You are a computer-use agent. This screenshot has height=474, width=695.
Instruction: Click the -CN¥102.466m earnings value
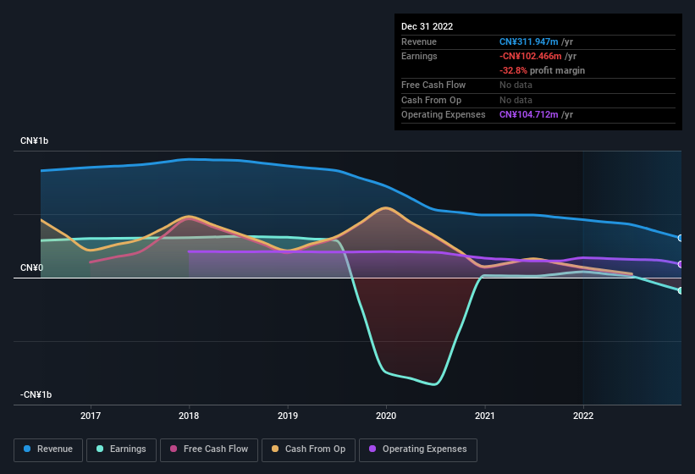(531, 56)
